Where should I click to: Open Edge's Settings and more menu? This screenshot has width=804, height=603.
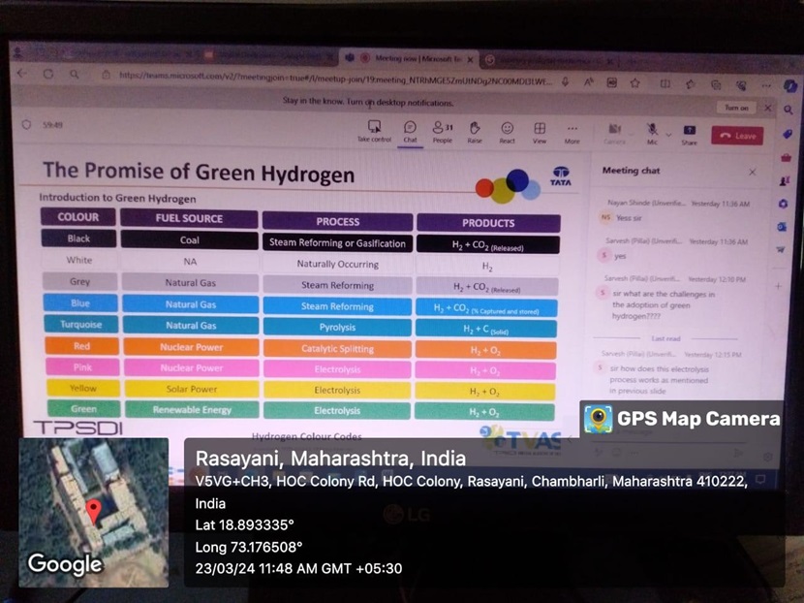pyautogui.click(x=767, y=84)
